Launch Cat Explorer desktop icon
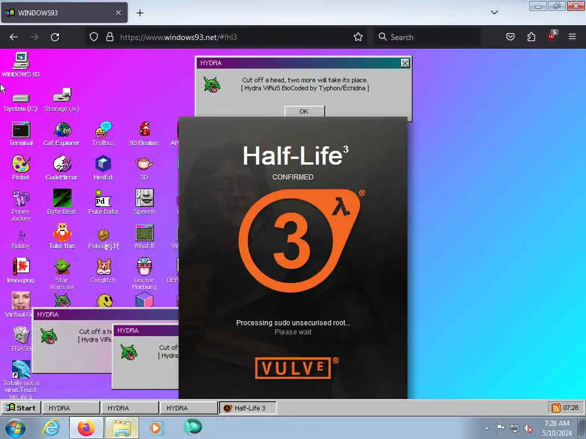Viewport: 586px width, 439px height. (62, 134)
